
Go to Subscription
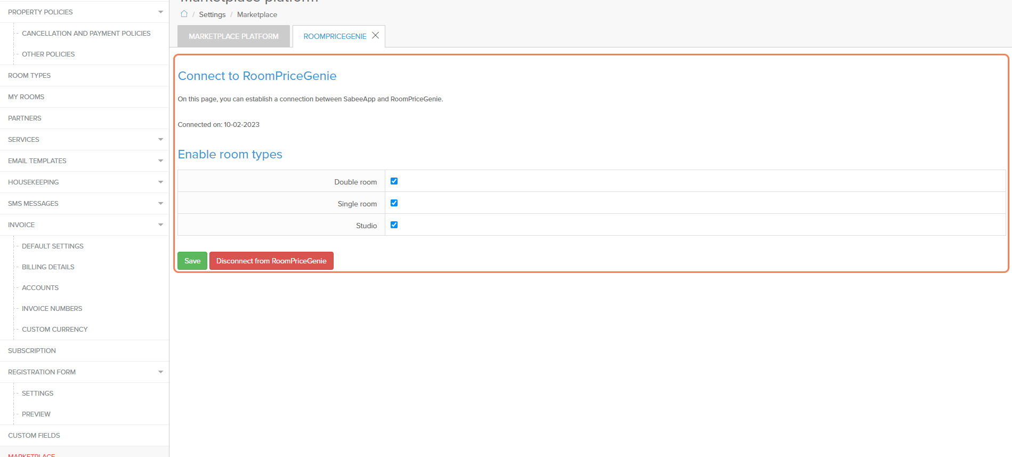pyautogui.click(x=32, y=350)
